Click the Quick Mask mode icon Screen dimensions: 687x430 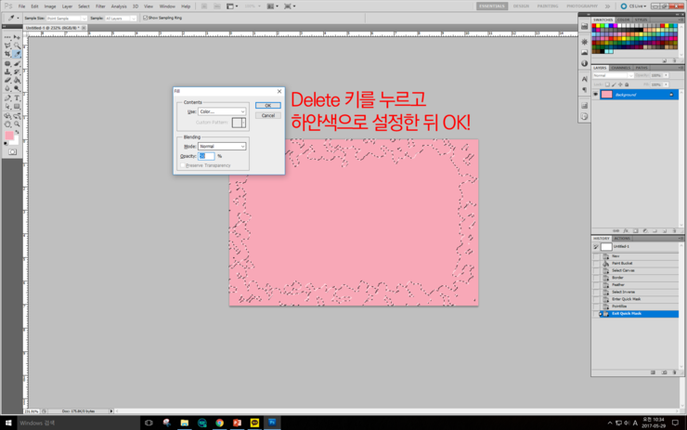tap(12, 151)
